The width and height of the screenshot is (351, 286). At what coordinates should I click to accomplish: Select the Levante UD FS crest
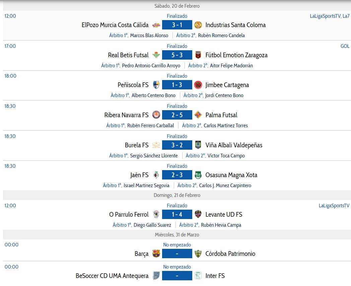198,214
